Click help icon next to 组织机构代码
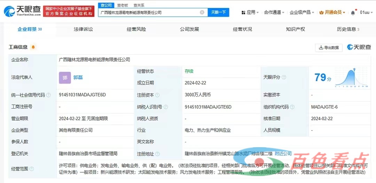Viewport: 376px width, 183px height. (x=292, y=107)
